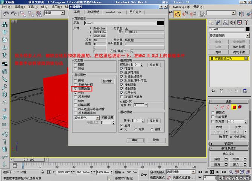This screenshot has width=252, height=181.
Task: Open the 顶点颜色 dropdown
Action: [97, 118]
